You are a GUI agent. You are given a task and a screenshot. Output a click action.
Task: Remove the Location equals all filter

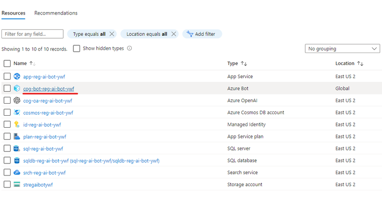click(x=174, y=34)
